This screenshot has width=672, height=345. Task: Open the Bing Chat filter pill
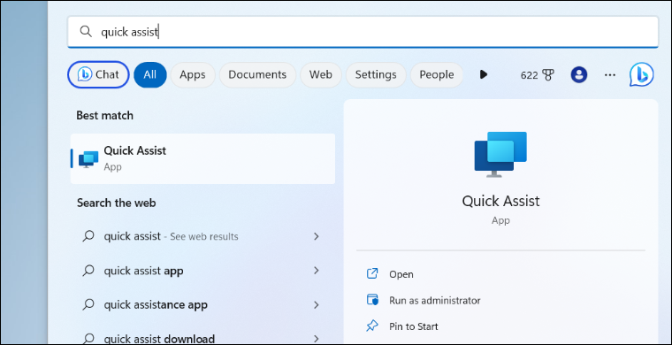[98, 74]
